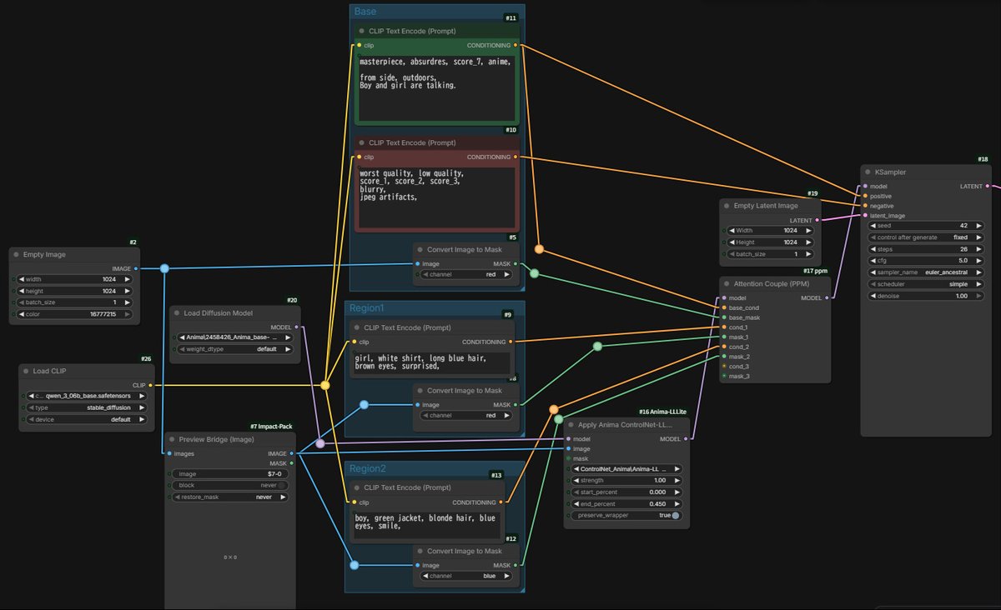Increase the KSampler steps value arrow
Image resolution: width=1001 pixels, height=610 pixels.
click(979, 248)
